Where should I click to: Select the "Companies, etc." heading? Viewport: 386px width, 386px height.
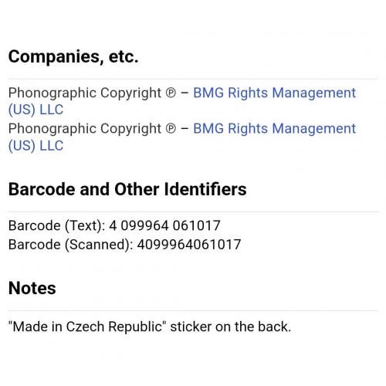73,57
